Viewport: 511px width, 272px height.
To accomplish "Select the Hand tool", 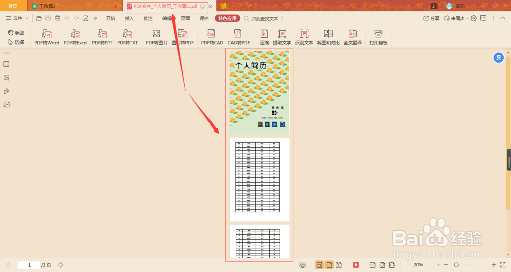I will point(16,33).
